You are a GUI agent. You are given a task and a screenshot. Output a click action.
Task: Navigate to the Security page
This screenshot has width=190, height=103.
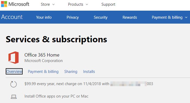click(100, 17)
